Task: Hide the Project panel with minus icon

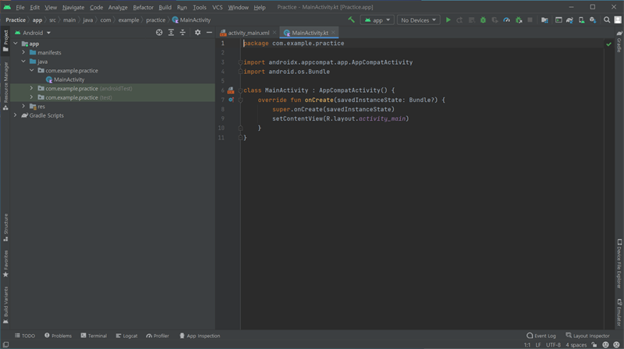Action: coord(209,33)
